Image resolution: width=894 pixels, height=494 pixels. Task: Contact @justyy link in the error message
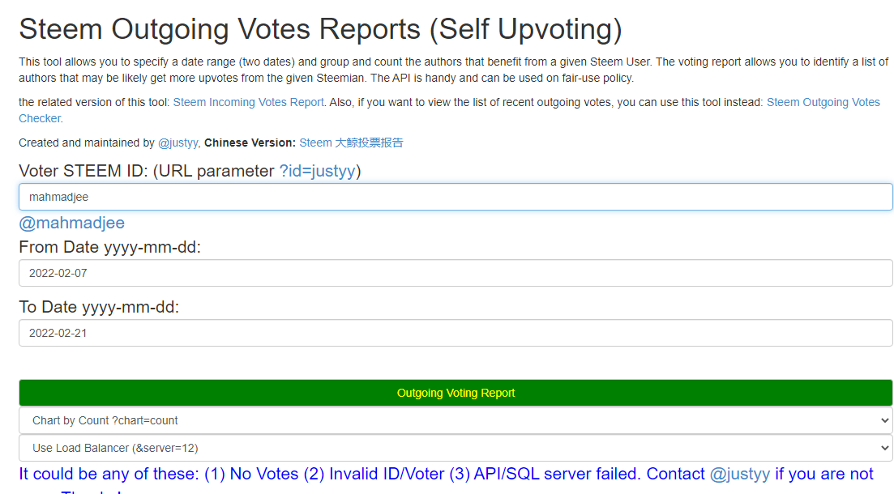pos(739,474)
